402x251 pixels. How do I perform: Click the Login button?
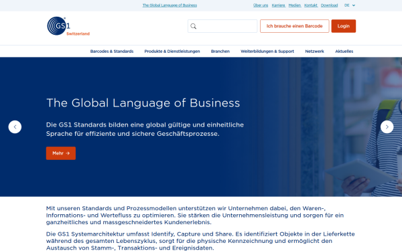pyautogui.click(x=344, y=26)
